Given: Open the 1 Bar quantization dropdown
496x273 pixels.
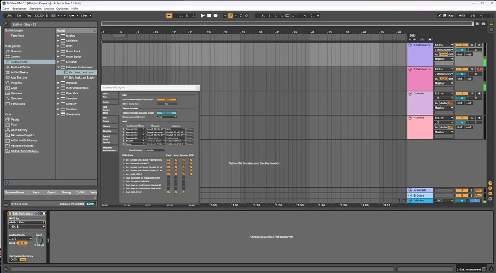Looking at the screenshot, I should point(86,15).
